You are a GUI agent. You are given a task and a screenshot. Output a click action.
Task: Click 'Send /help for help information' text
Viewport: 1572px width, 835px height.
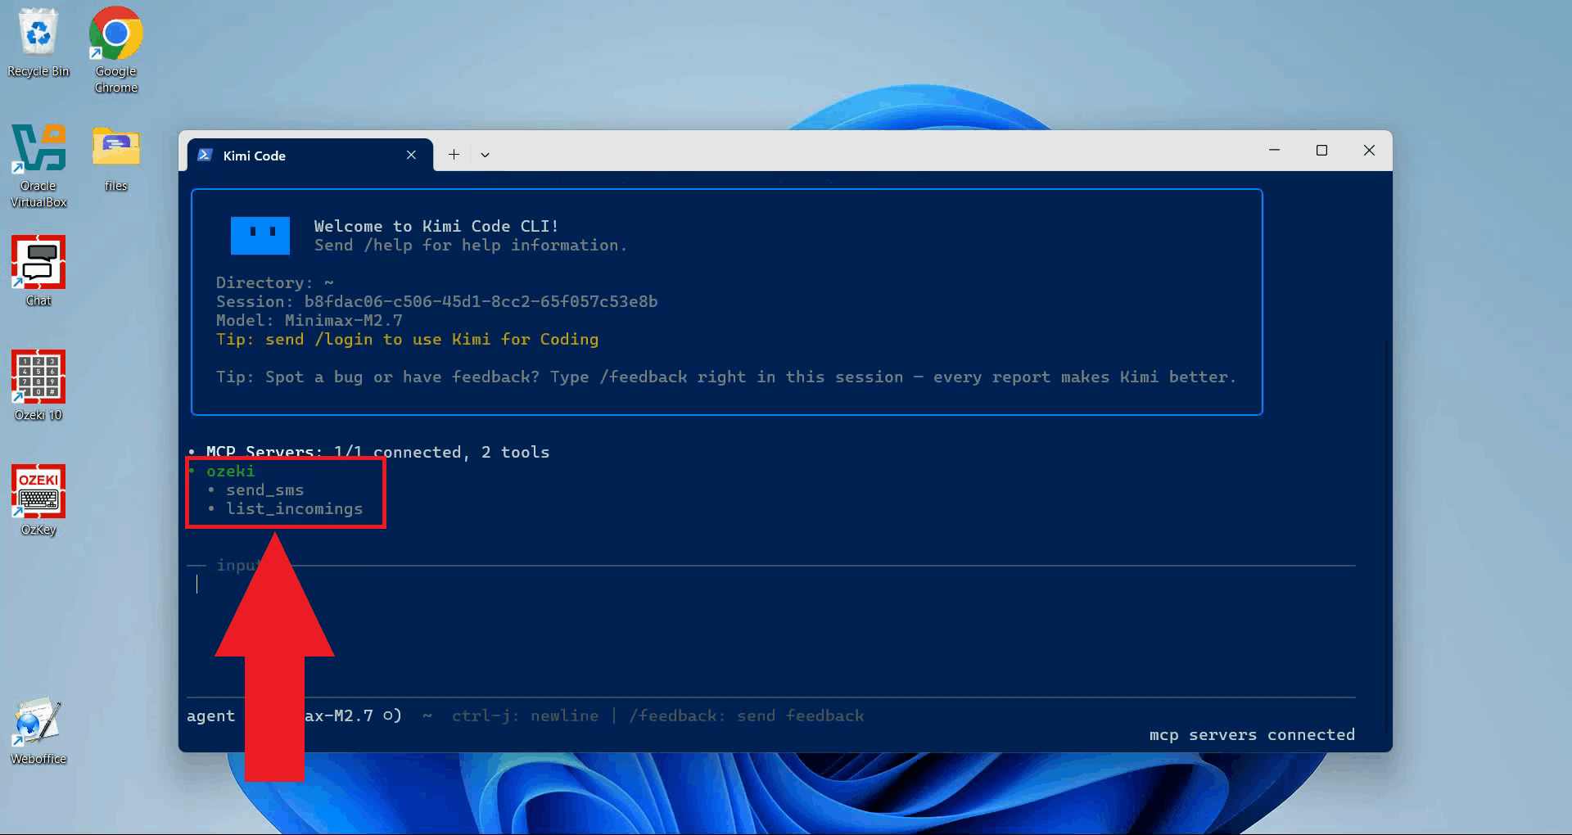pyautogui.click(x=470, y=245)
